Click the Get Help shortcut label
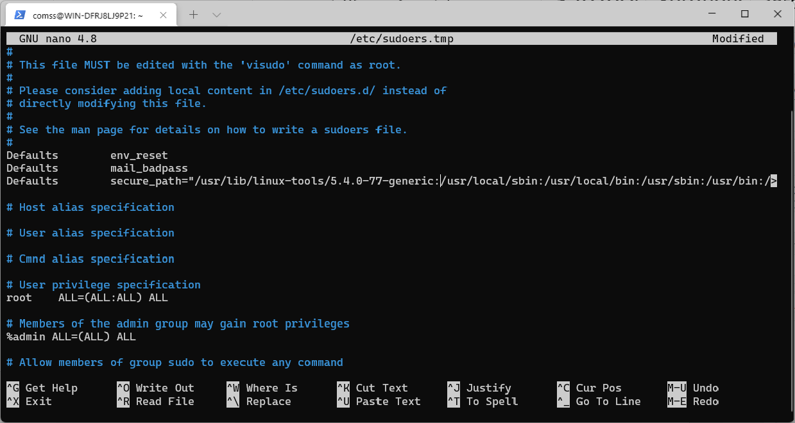 point(51,388)
